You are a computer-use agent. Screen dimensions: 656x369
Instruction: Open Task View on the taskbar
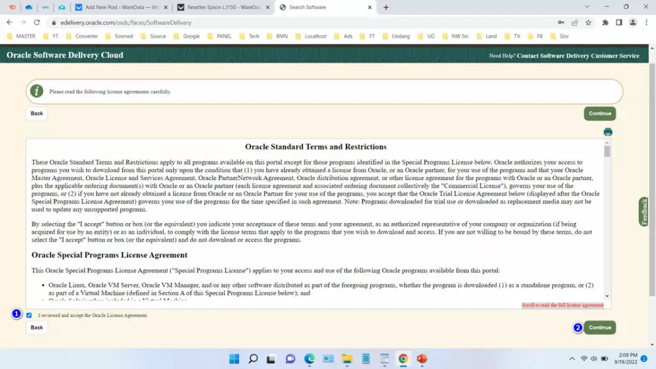(x=271, y=359)
